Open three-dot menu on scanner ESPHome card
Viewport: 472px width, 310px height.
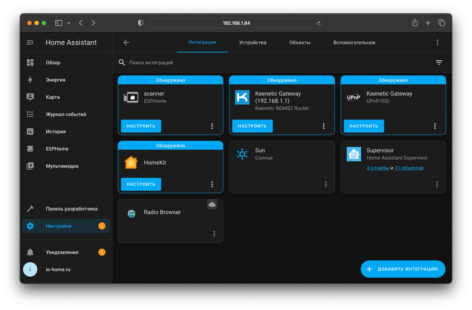[x=212, y=126]
